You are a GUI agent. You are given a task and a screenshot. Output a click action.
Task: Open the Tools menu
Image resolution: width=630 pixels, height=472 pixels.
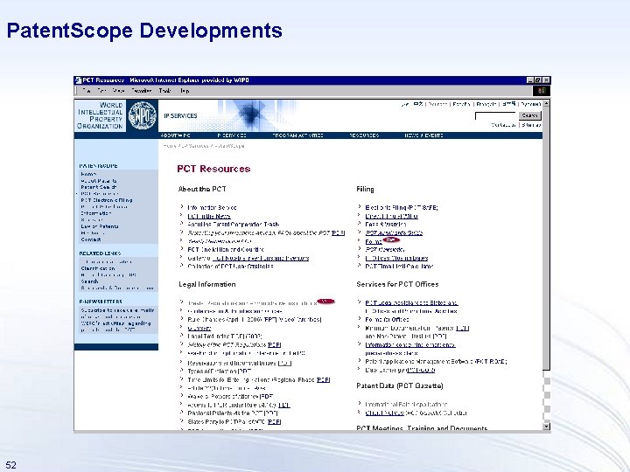(165, 91)
